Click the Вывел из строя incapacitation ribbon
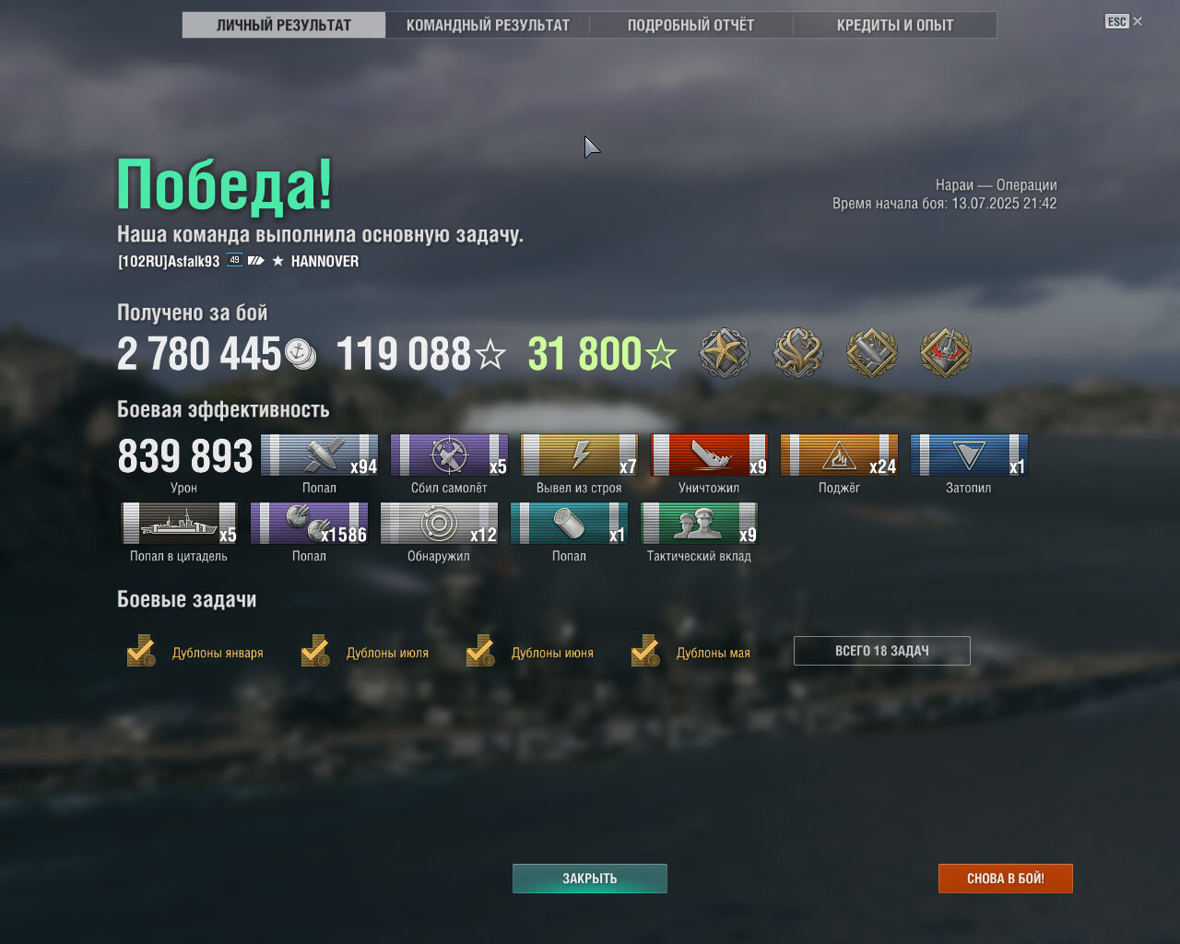The height and width of the screenshot is (944, 1180). (x=580, y=455)
